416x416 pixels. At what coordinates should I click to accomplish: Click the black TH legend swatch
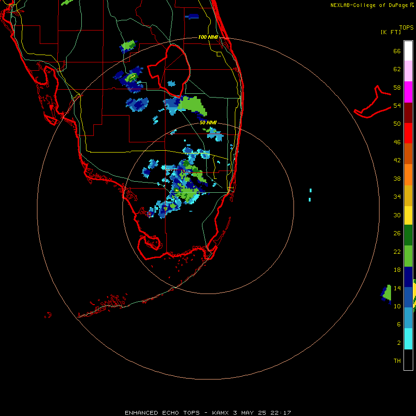point(408,360)
